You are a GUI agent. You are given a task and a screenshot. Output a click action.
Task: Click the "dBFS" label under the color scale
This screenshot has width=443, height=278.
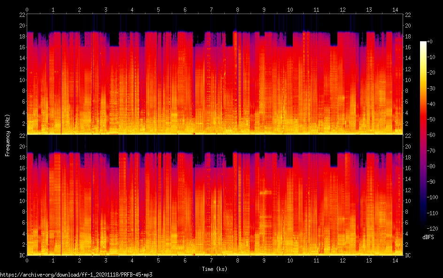(x=428, y=237)
